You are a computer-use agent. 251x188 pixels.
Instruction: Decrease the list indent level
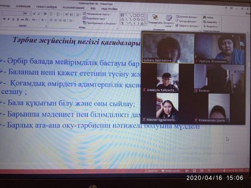[x=67, y=15]
